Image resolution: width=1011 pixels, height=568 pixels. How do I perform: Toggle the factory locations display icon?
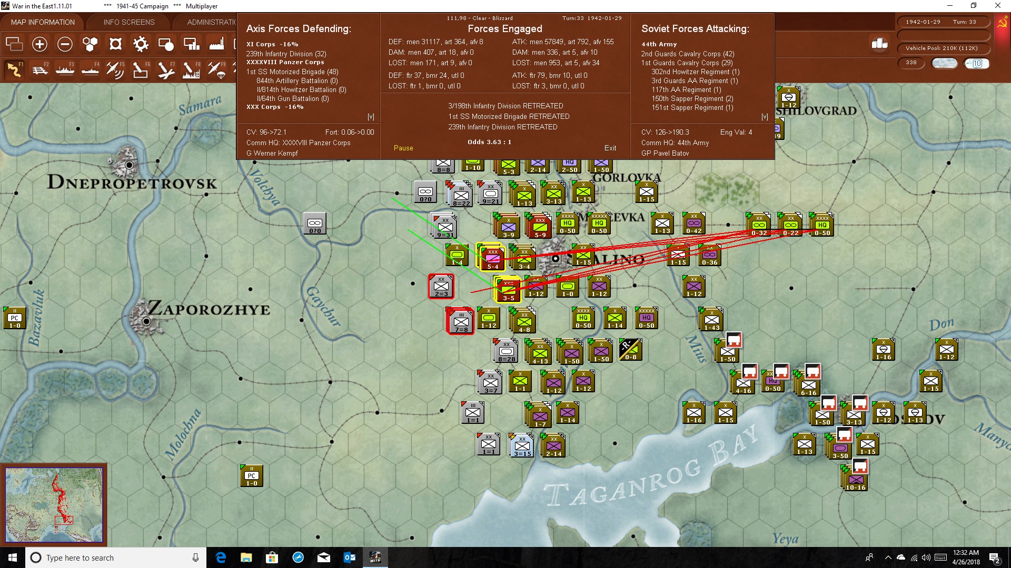coord(216,44)
